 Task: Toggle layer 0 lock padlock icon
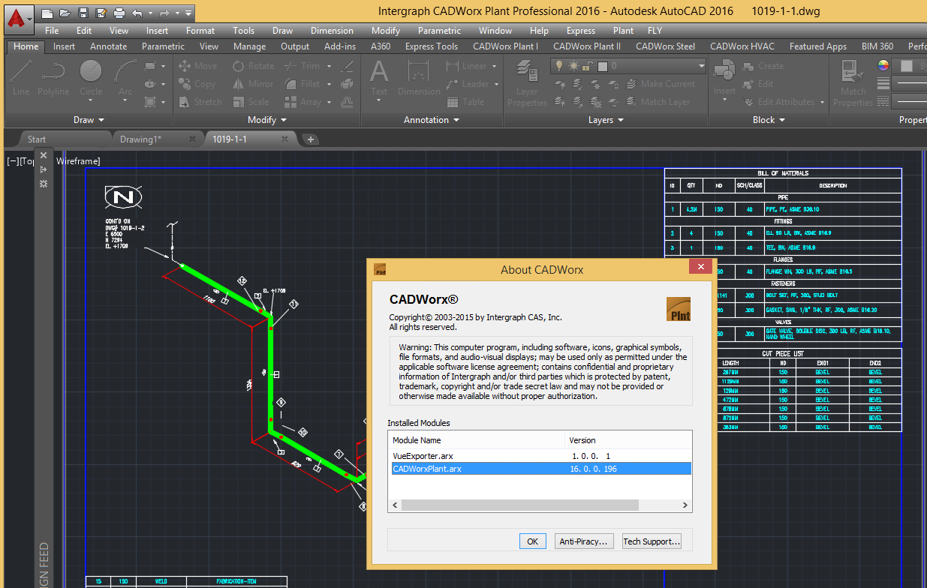coord(588,66)
